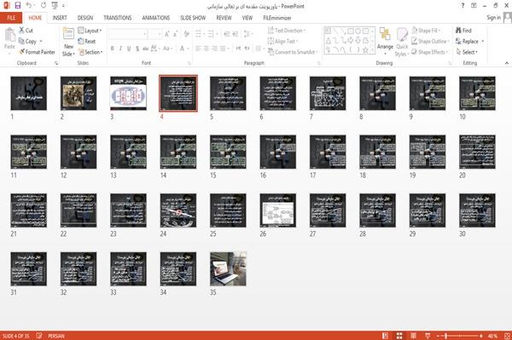Switch to the INSERT tab
The height and width of the screenshot is (340, 512).
[x=60, y=18]
